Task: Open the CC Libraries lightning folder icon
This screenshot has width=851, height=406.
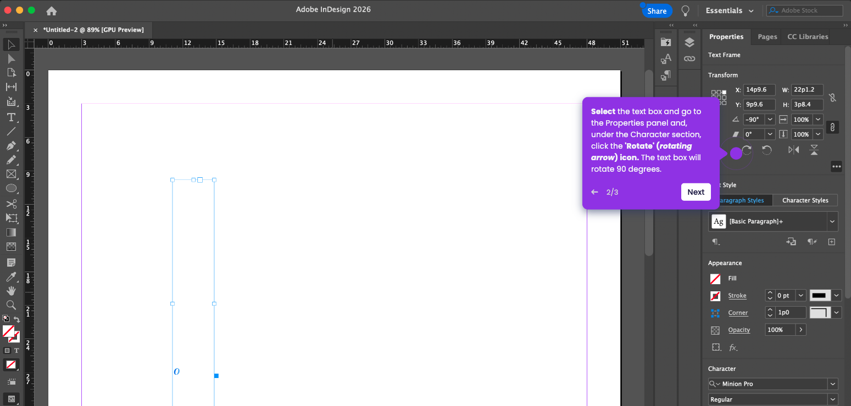Action: pyautogui.click(x=666, y=42)
